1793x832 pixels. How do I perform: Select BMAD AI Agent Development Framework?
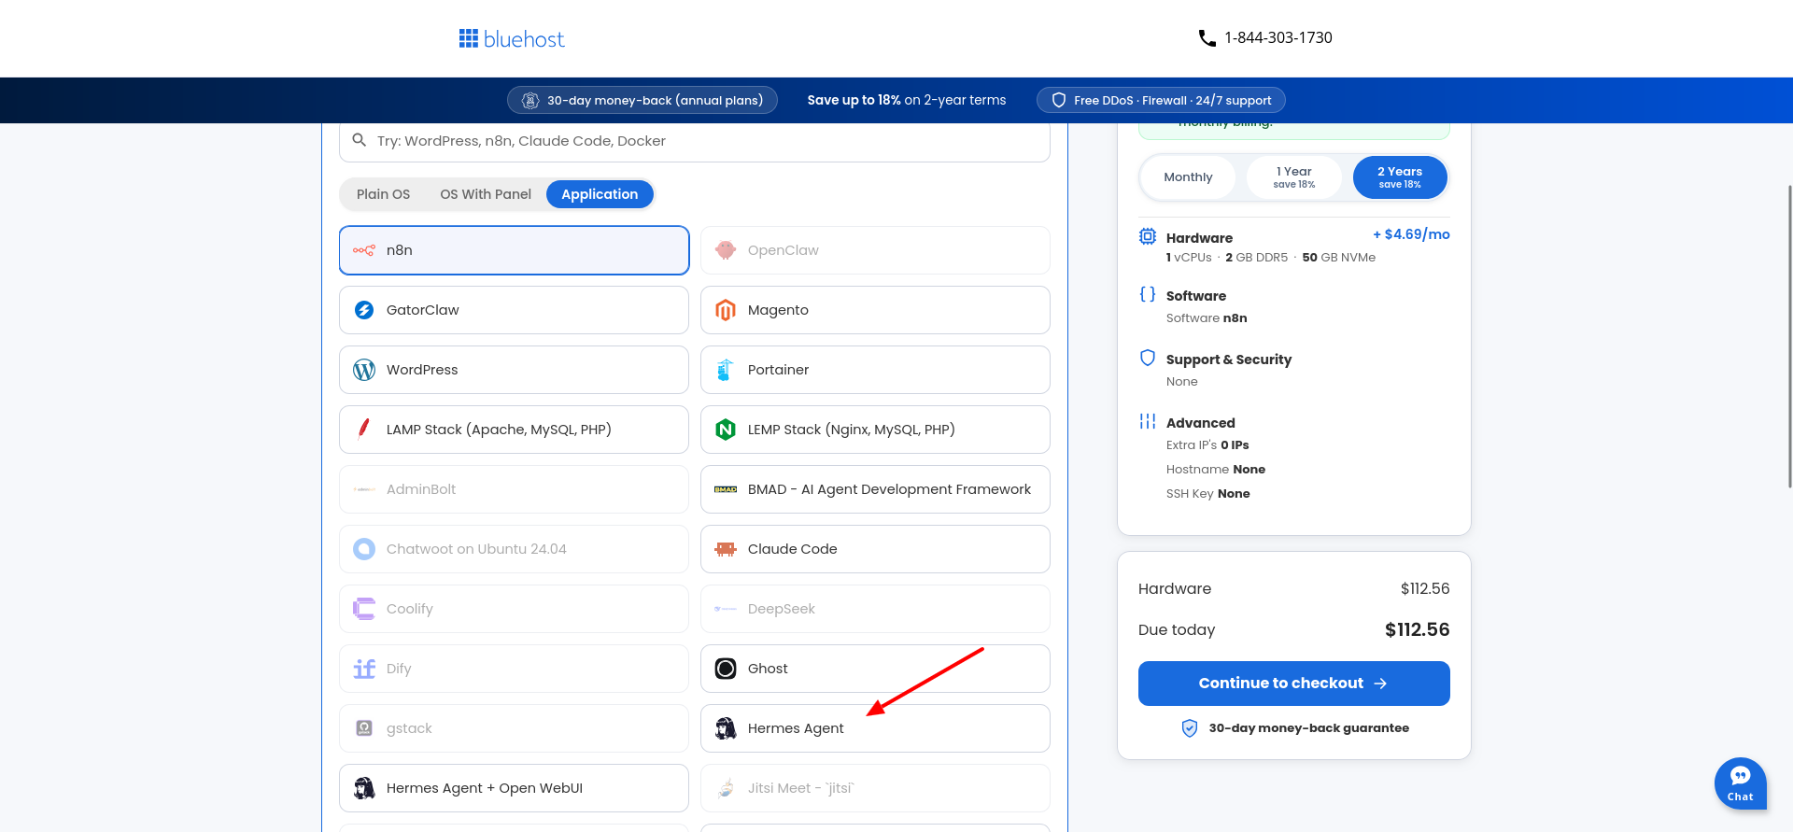[876, 489]
